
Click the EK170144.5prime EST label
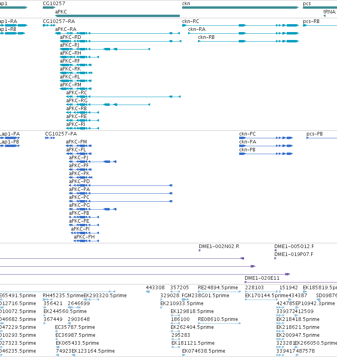pyautogui.click(x=267, y=296)
